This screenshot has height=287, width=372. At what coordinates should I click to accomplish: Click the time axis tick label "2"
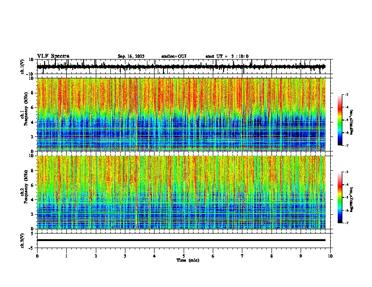pyautogui.click(x=96, y=256)
